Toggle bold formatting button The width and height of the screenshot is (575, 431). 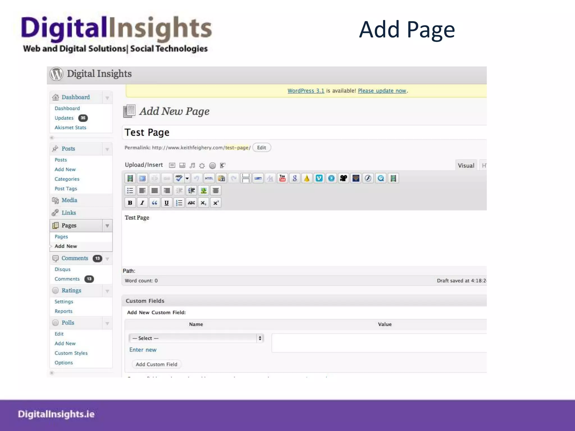pos(130,203)
